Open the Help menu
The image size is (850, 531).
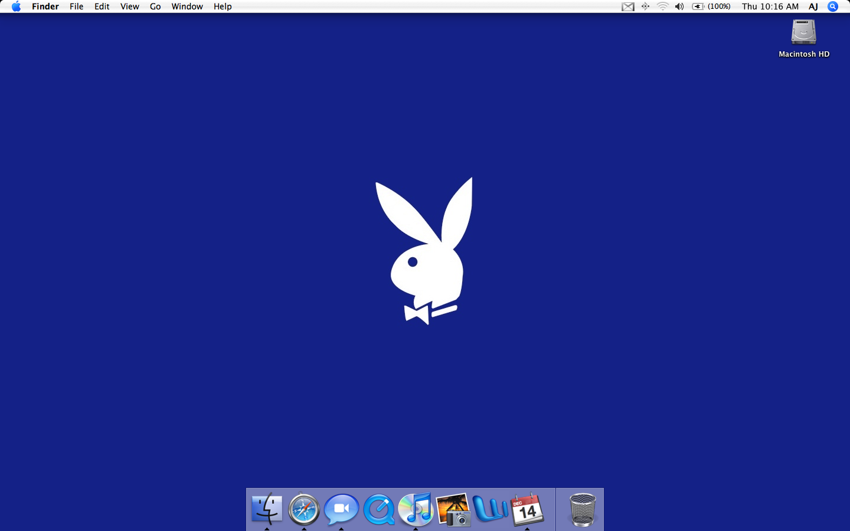pyautogui.click(x=223, y=6)
